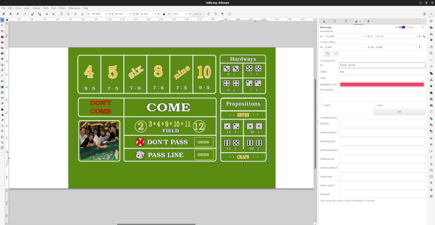Screen dimensions: 435x225
Task: Open the Object menu
Action: click(x=36, y=8)
